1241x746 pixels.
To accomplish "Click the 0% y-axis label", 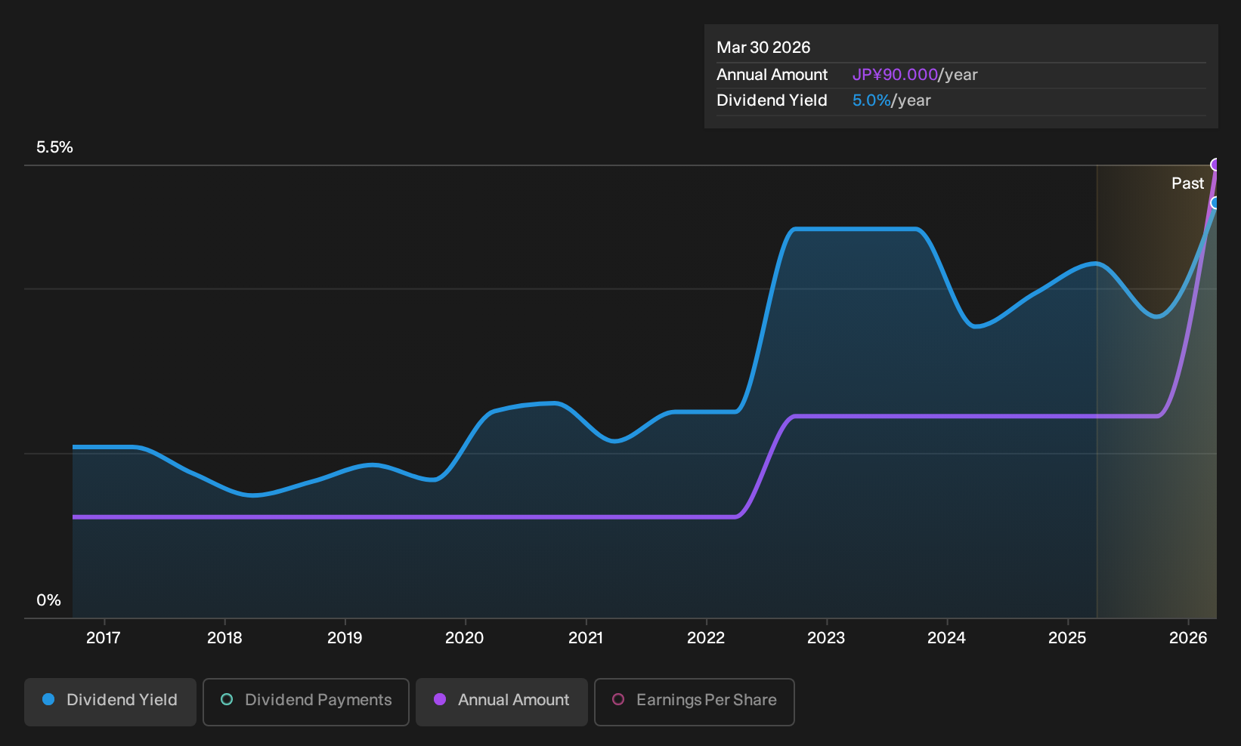I will click(x=49, y=600).
